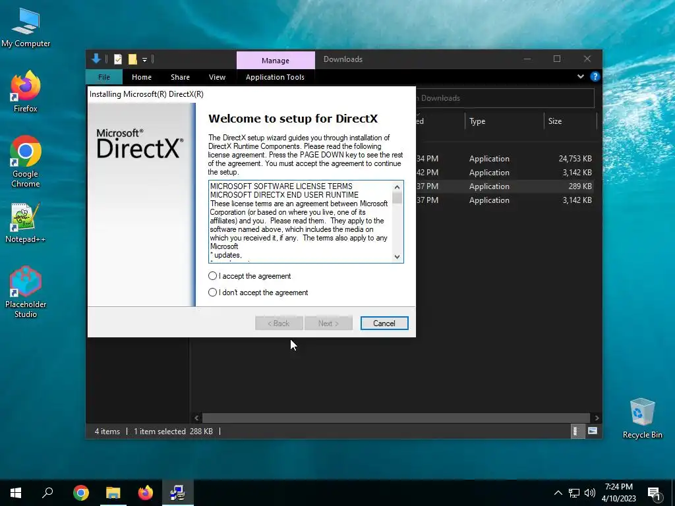675x506 pixels.
Task: Select 'I don't accept the agreement' option
Action: click(212, 293)
